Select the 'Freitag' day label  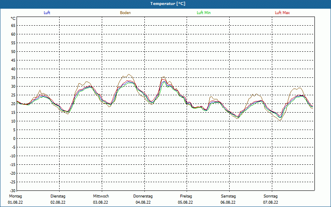186,196
